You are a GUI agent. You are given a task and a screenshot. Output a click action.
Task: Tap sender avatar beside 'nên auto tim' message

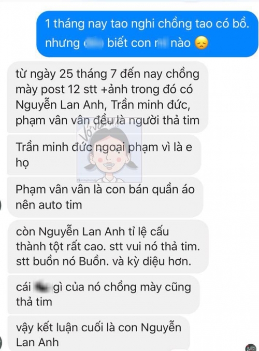coord(1,205)
